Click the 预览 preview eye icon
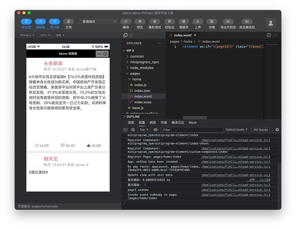 click(x=140, y=21)
